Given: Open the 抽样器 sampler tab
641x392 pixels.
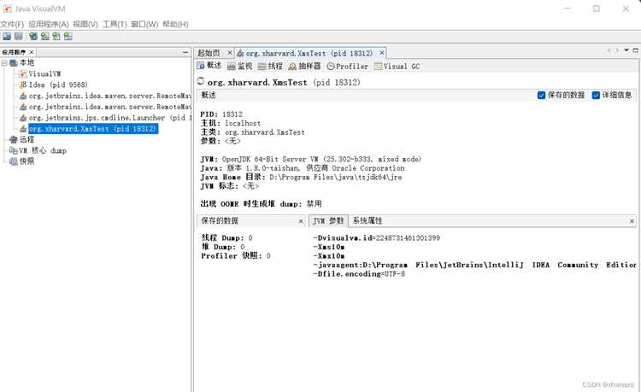Looking at the screenshot, I should [x=304, y=66].
